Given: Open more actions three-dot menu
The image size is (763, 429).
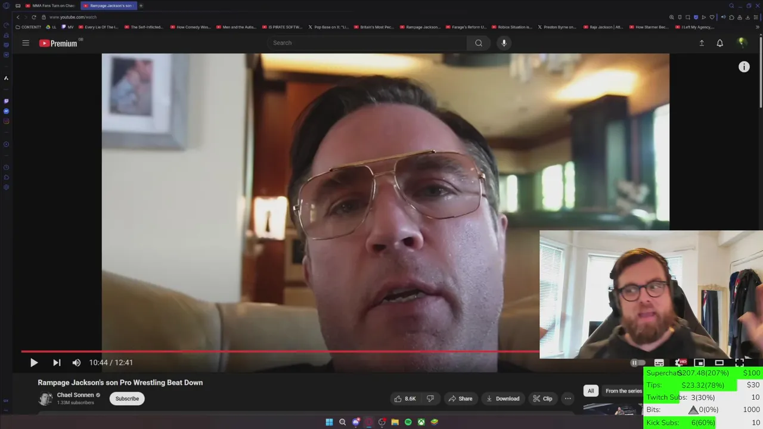Looking at the screenshot, I should (x=567, y=399).
